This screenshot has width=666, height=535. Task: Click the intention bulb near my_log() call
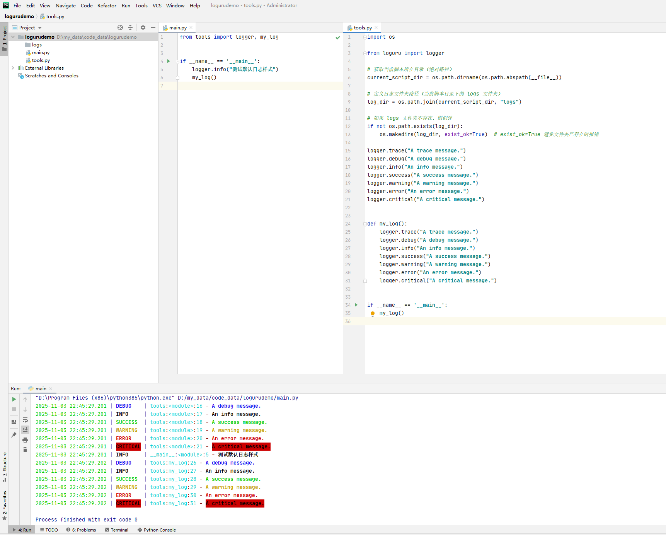point(372,313)
